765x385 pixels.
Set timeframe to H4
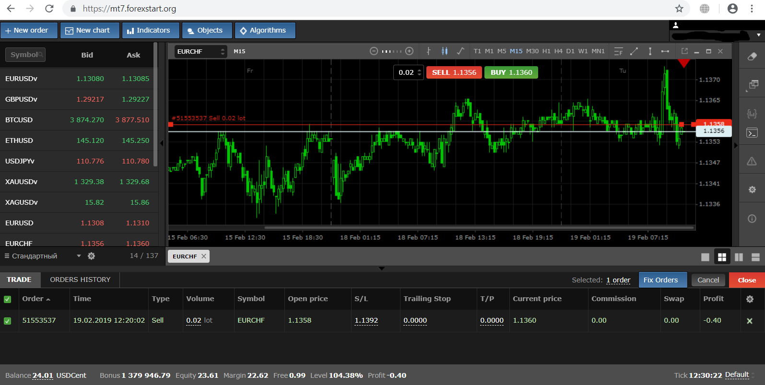click(x=558, y=51)
